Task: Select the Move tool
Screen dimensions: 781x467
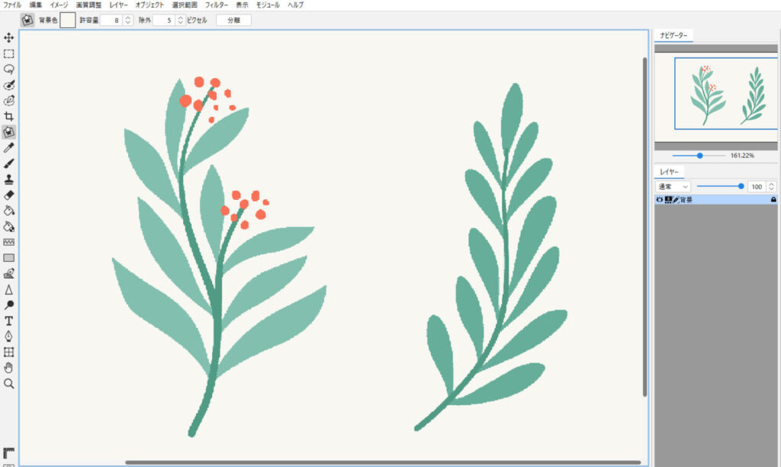Action: pyautogui.click(x=9, y=37)
